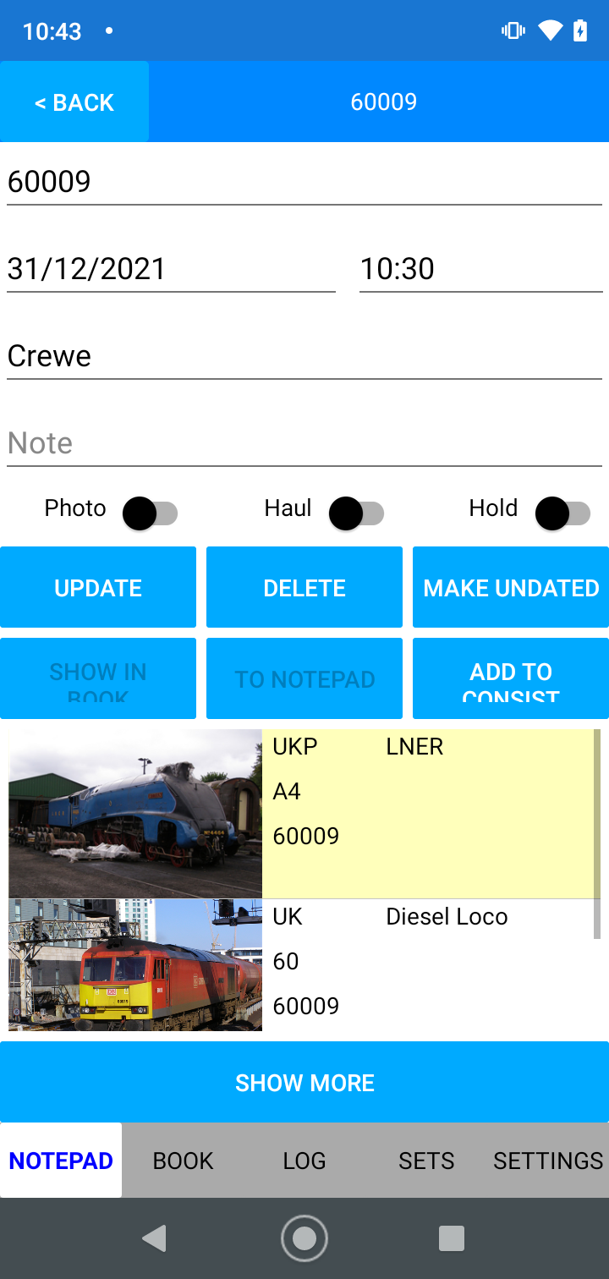
Task: Open the Log tab
Action: tap(304, 1161)
